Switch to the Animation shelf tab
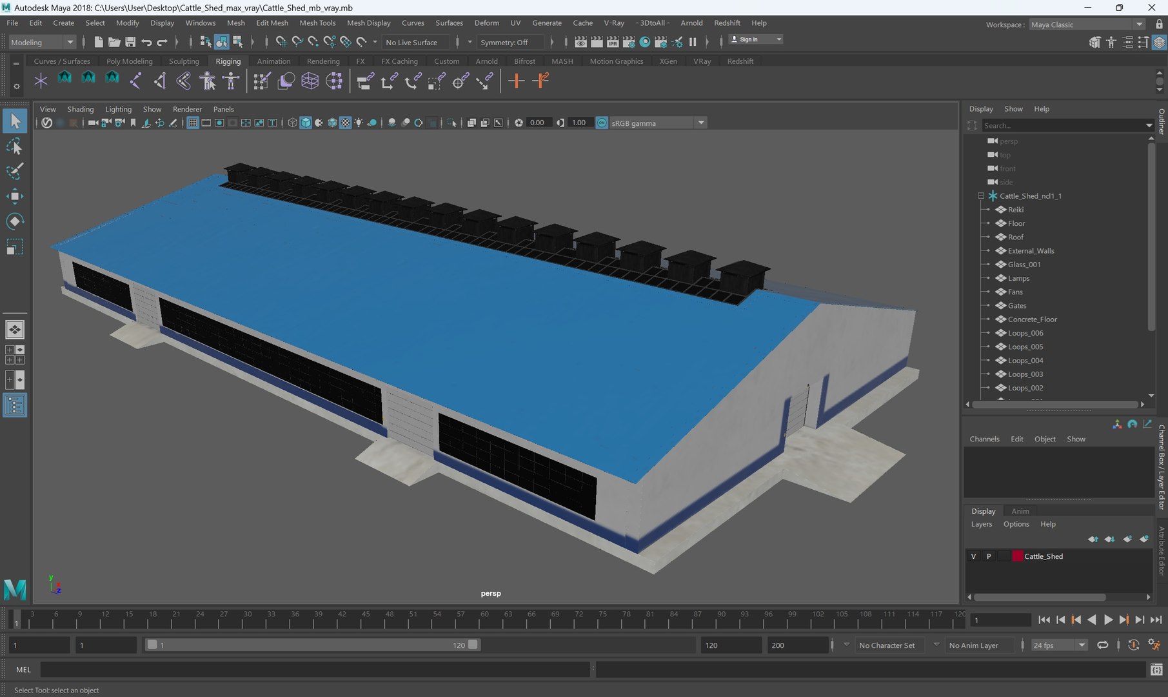The height and width of the screenshot is (697, 1168). click(x=273, y=61)
